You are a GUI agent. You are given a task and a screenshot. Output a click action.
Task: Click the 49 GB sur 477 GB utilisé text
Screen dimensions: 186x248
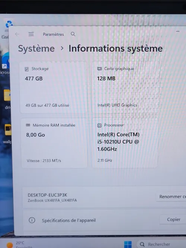(47, 105)
